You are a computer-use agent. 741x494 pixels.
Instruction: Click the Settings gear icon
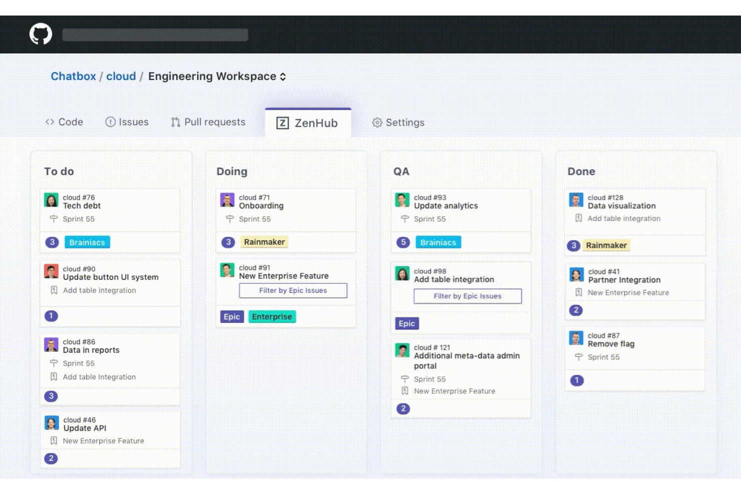click(377, 123)
